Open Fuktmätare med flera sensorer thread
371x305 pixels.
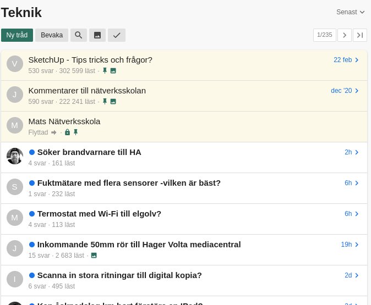click(x=129, y=183)
